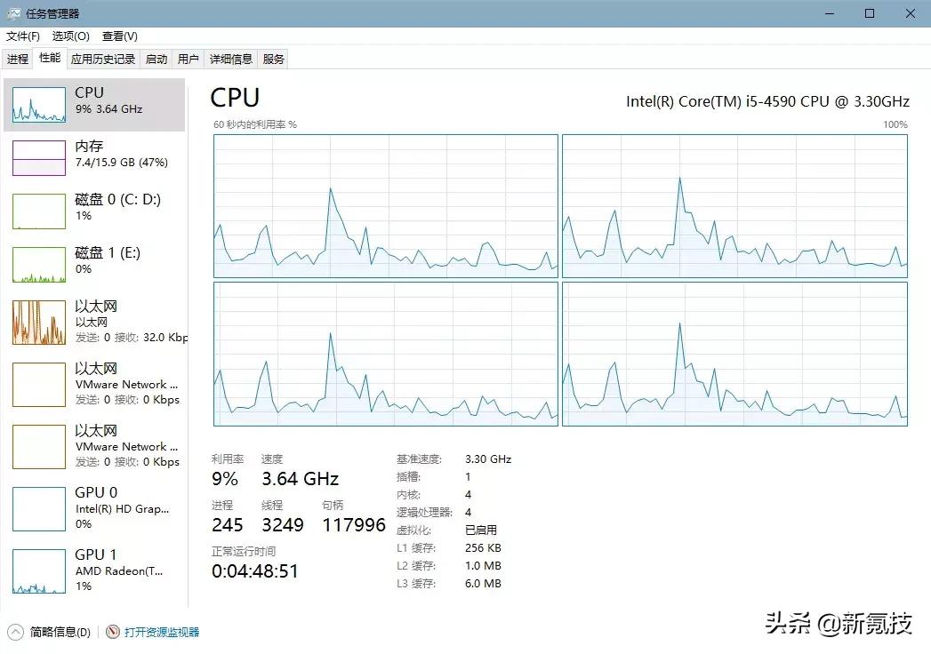Select GPU 0 Intel HD Graphics item
931x654 pixels.
(x=39, y=509)
